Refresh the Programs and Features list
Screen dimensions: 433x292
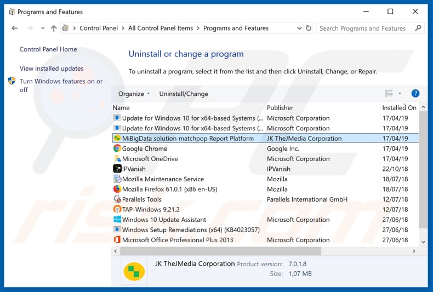(x=309, y=28)
